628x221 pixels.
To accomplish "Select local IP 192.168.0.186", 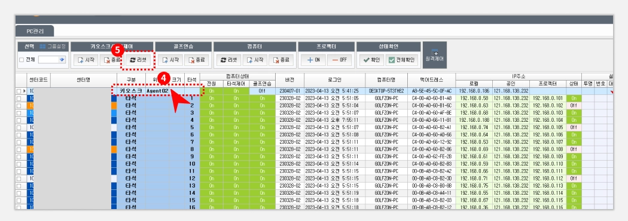I will 474,91.
